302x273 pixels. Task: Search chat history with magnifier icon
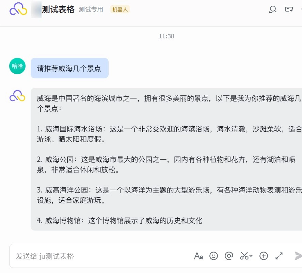pyautogui.click(x=272, y=10)
